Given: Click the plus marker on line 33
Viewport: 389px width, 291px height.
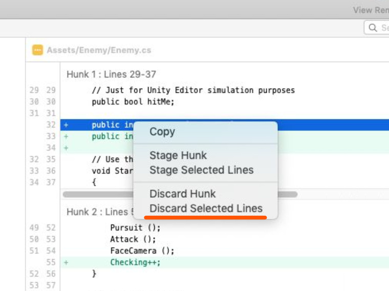Looking at the screenshot, I should click(x=66, y=136).
